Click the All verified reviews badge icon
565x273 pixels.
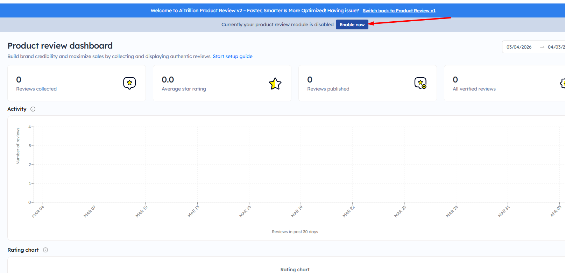(x=562, y=83)
